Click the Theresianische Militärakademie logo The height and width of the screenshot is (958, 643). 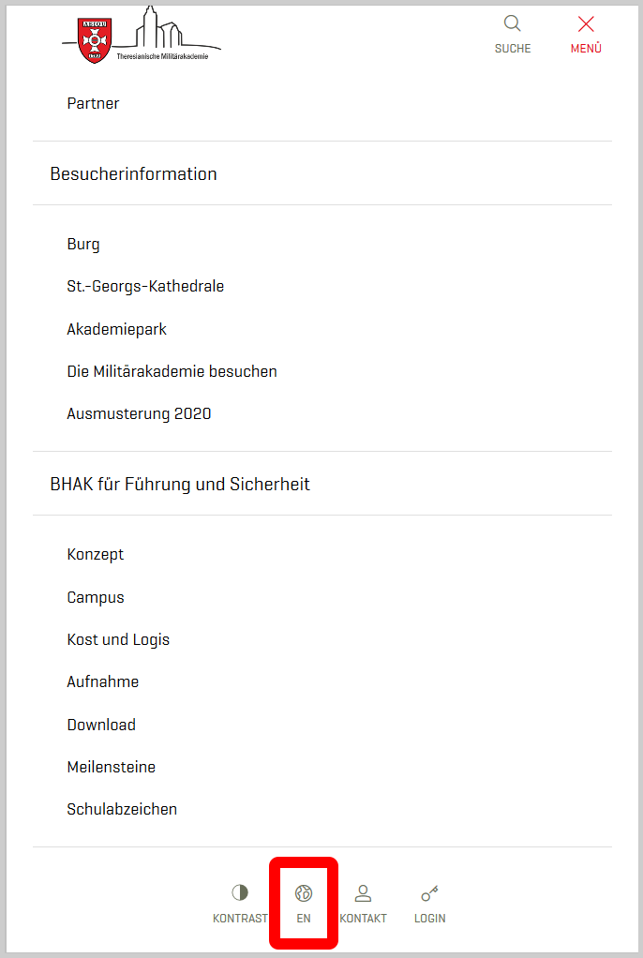tap(142, 34)
